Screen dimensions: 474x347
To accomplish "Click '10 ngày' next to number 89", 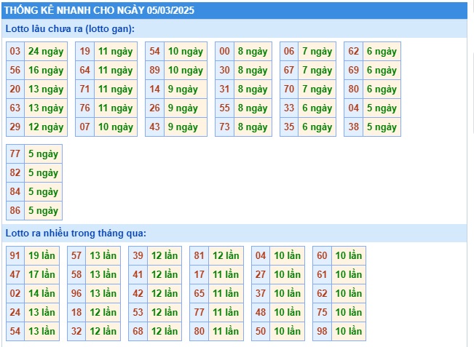I will coord(186,70).
